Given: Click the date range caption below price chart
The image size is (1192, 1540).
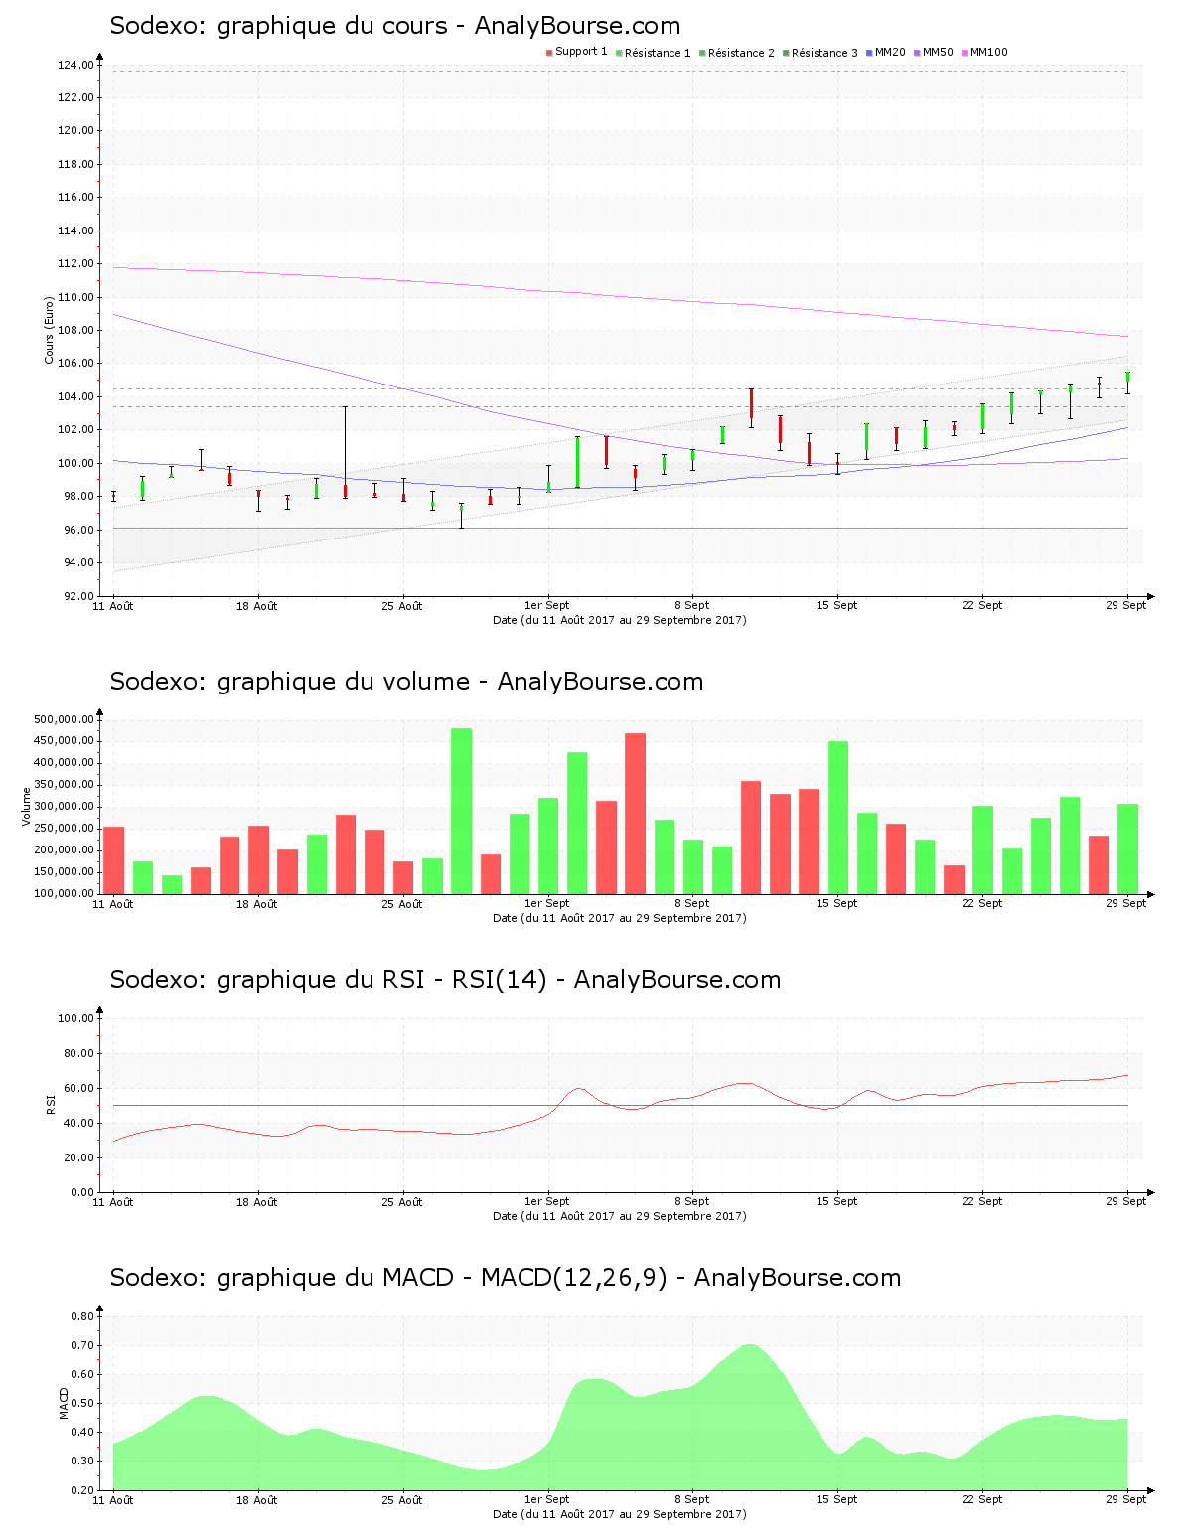Looking at the screenshot, I should (x=620, y=620).
